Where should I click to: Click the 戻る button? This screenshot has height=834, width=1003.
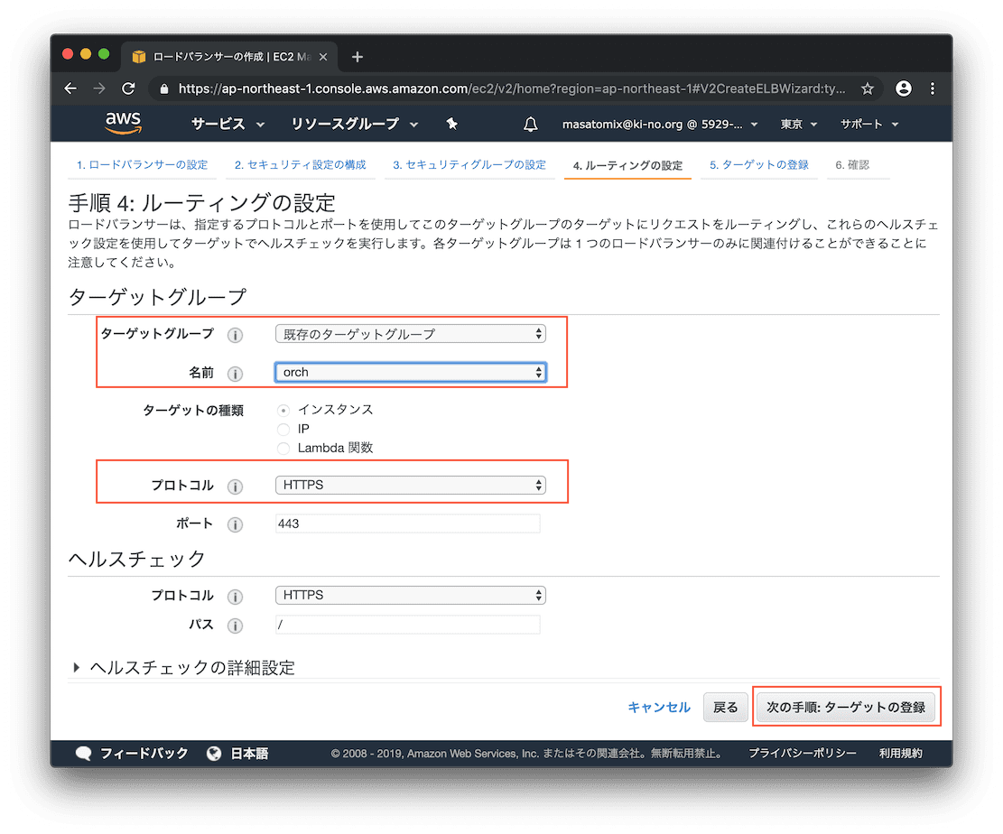tap(725, 708)
